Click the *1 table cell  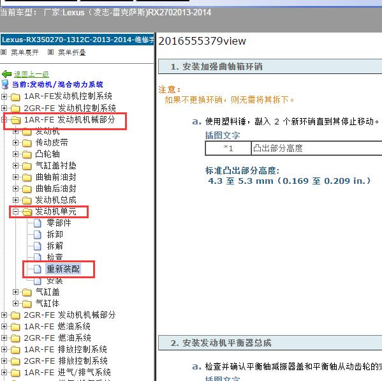[228, 148]
